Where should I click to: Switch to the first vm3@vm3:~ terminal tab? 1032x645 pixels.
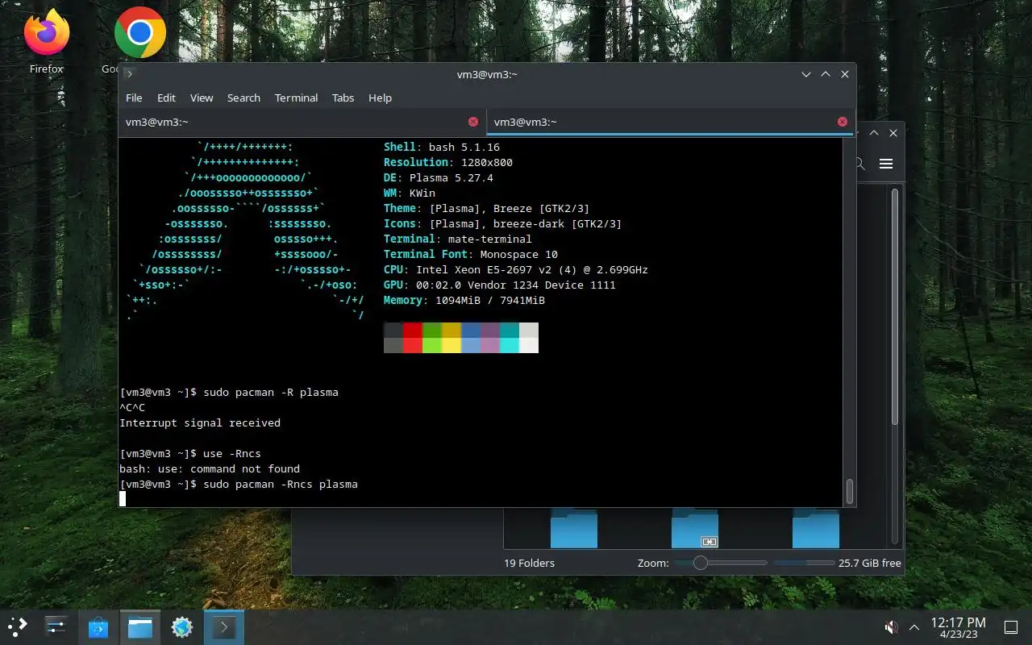point(302,122)
